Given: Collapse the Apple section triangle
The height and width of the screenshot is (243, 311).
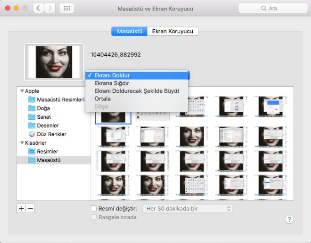Looking at the screenshot, I should coord(22,91).
